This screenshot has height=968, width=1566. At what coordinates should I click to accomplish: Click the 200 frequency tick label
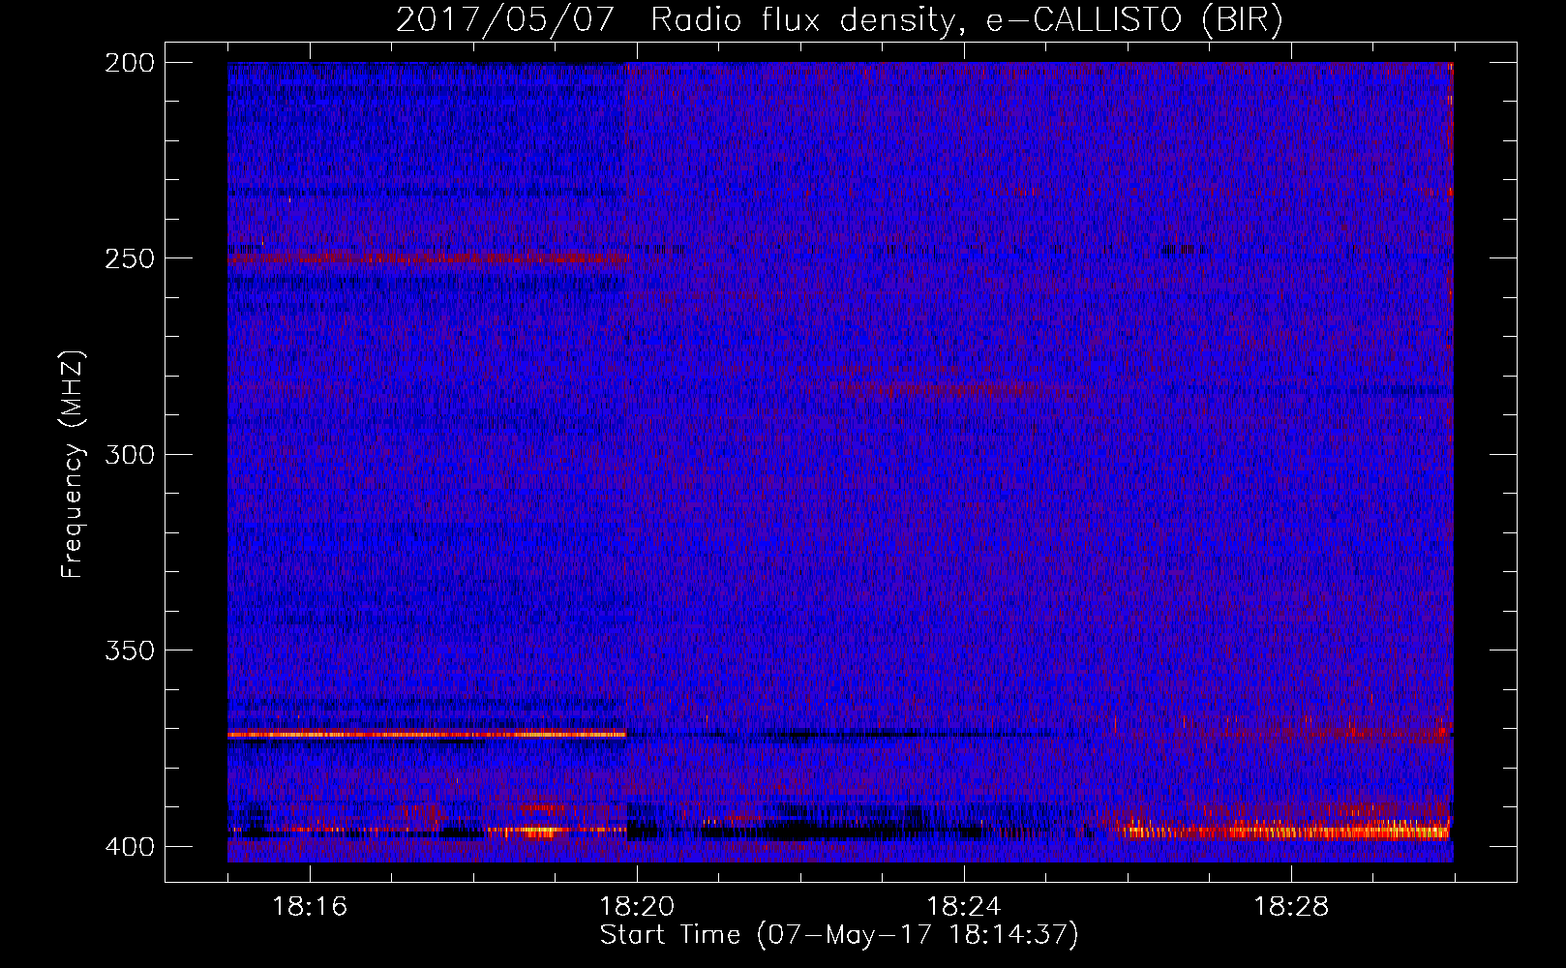point(129,63)
